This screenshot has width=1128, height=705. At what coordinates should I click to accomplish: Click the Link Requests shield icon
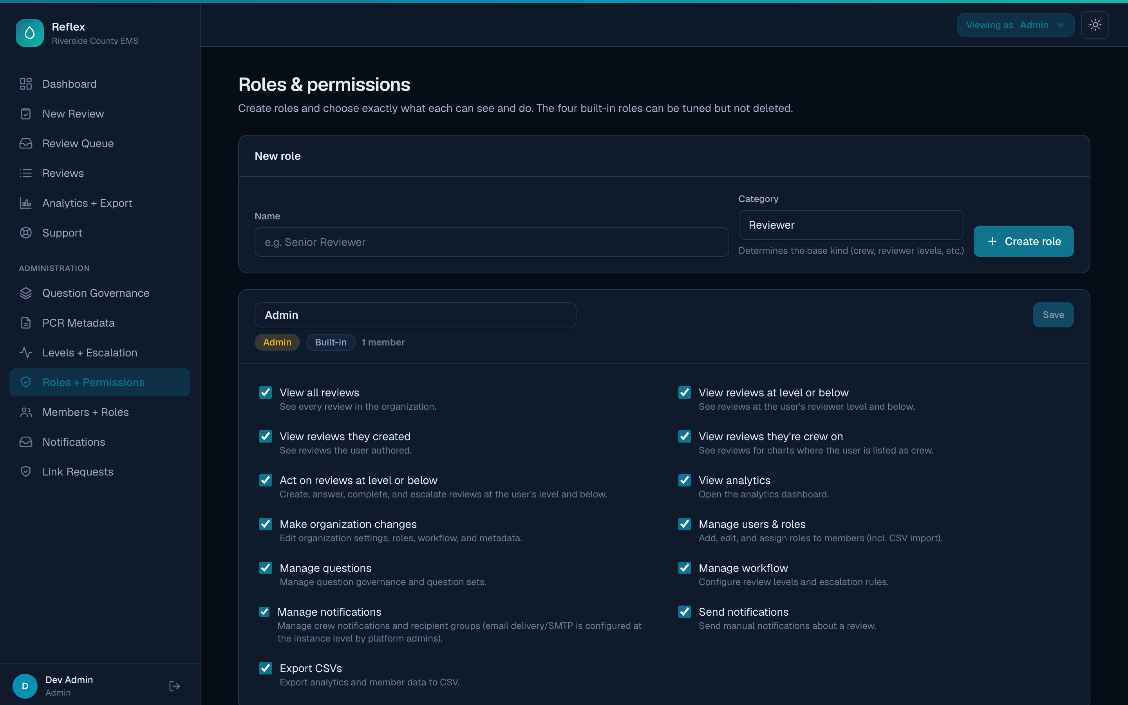[x=25, y=472]
